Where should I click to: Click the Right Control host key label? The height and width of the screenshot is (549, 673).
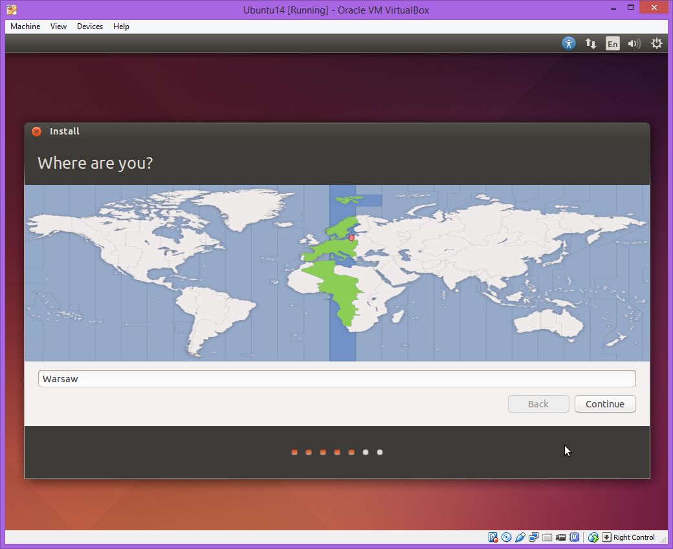point(634,537)
